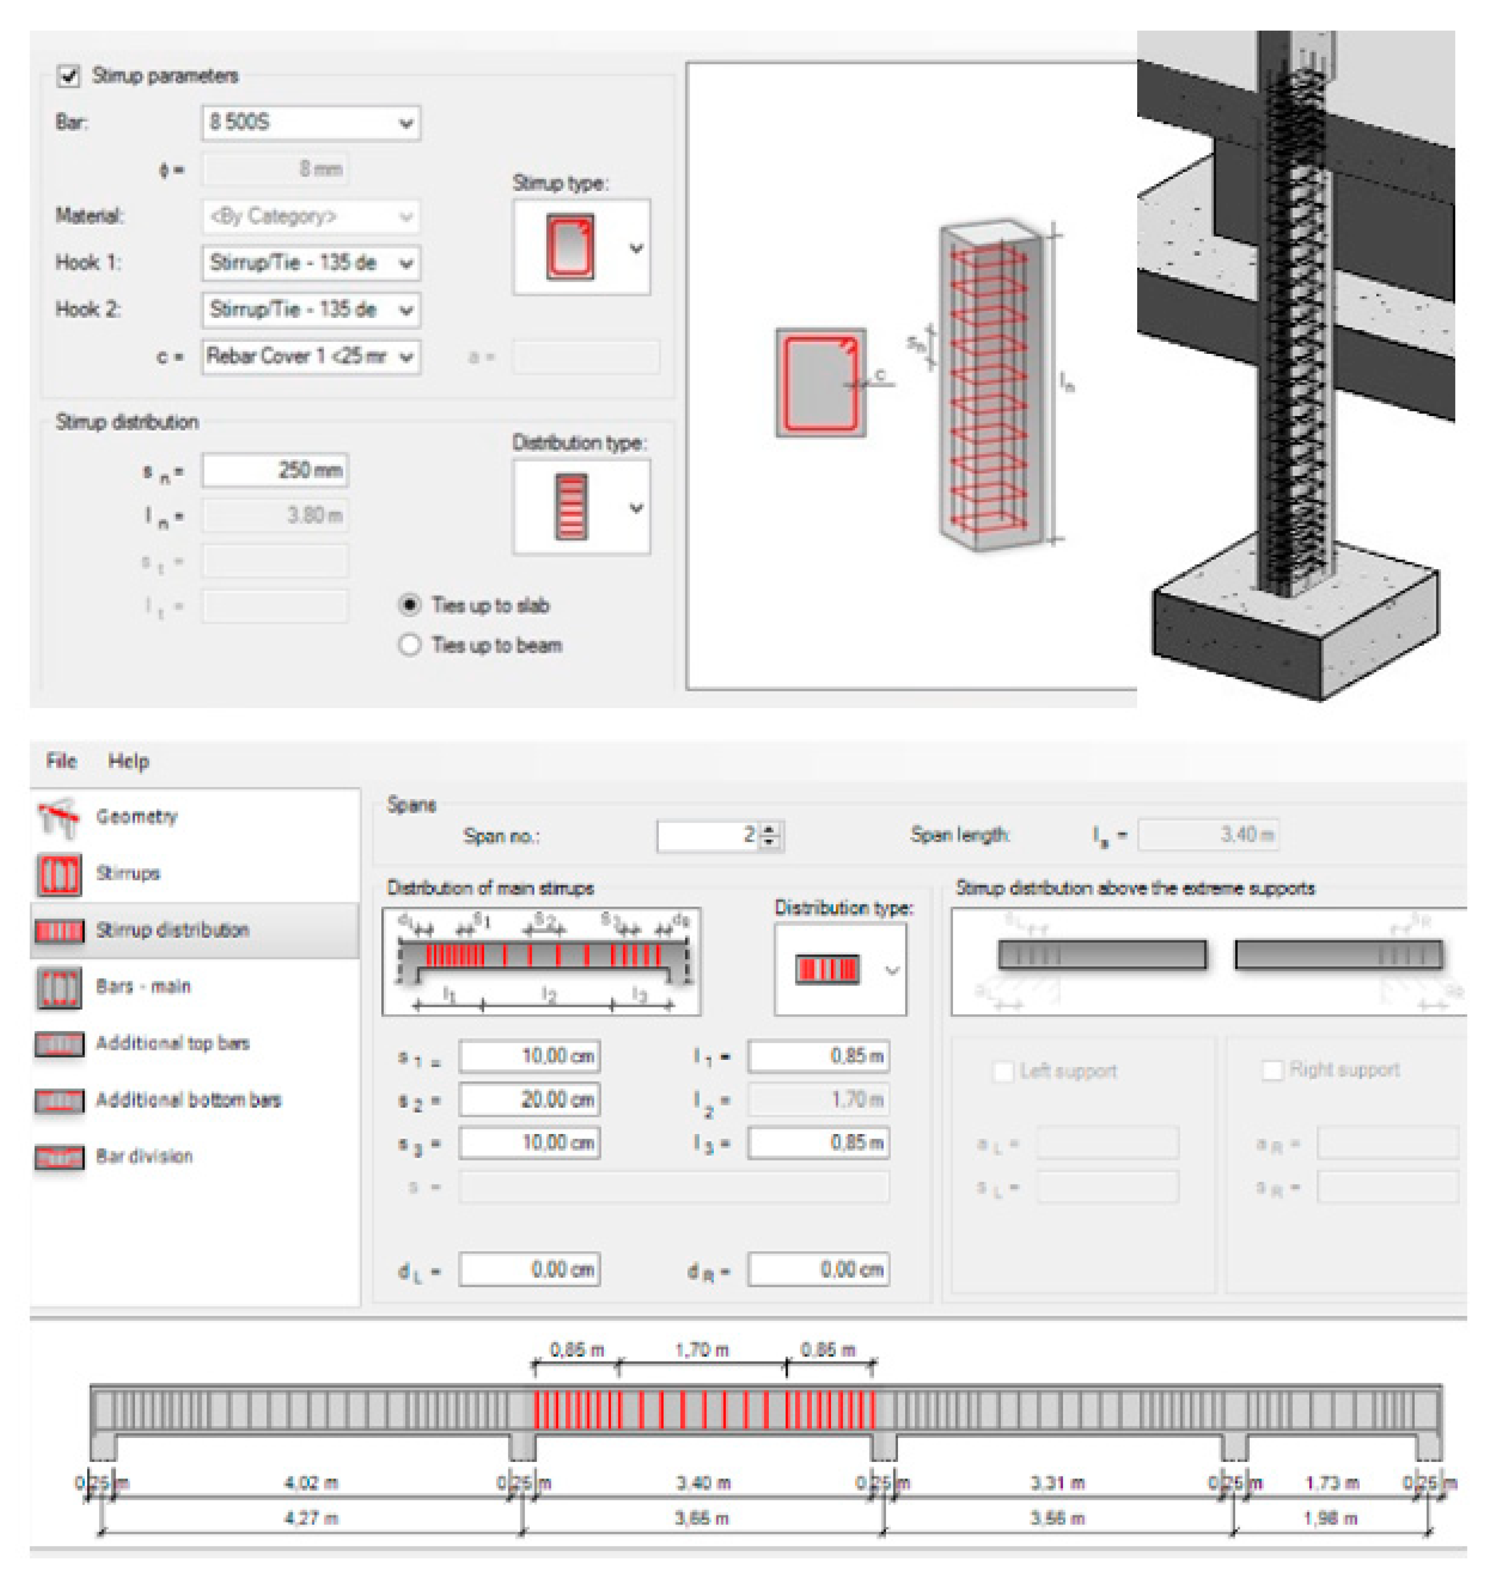Image resolution: width=1492 pixels, height=1576 pixels.
Task: Open the Help menu
Action: click(128, 761)
